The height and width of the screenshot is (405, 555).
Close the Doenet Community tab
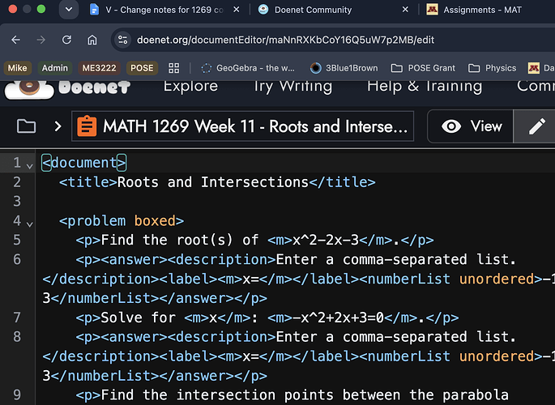(x=405, y=10)
